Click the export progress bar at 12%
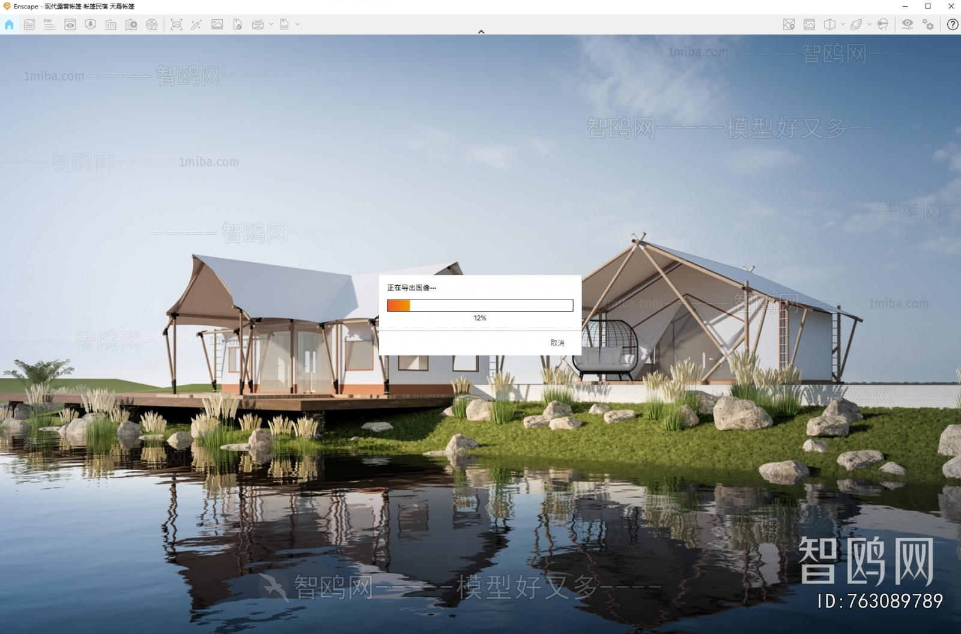961x634 pixels. [x=479, y=306]
